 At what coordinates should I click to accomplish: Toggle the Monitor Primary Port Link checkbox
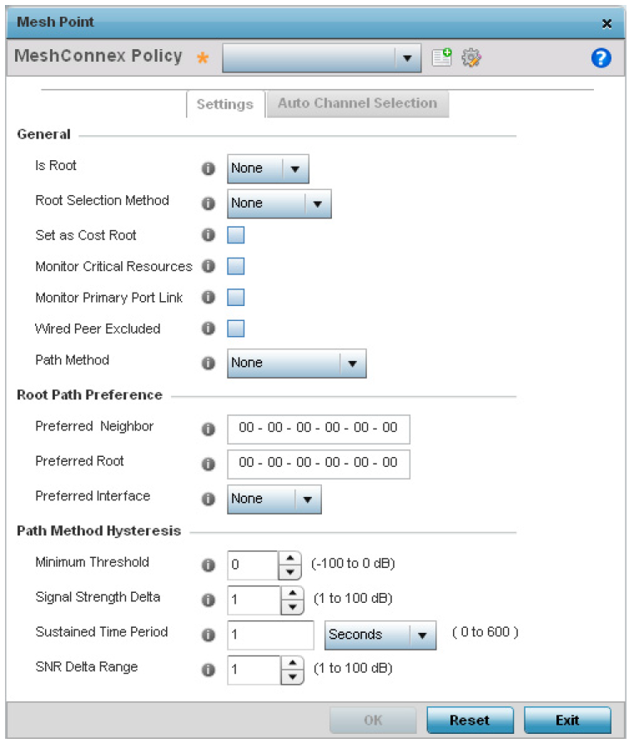[236, 297]
